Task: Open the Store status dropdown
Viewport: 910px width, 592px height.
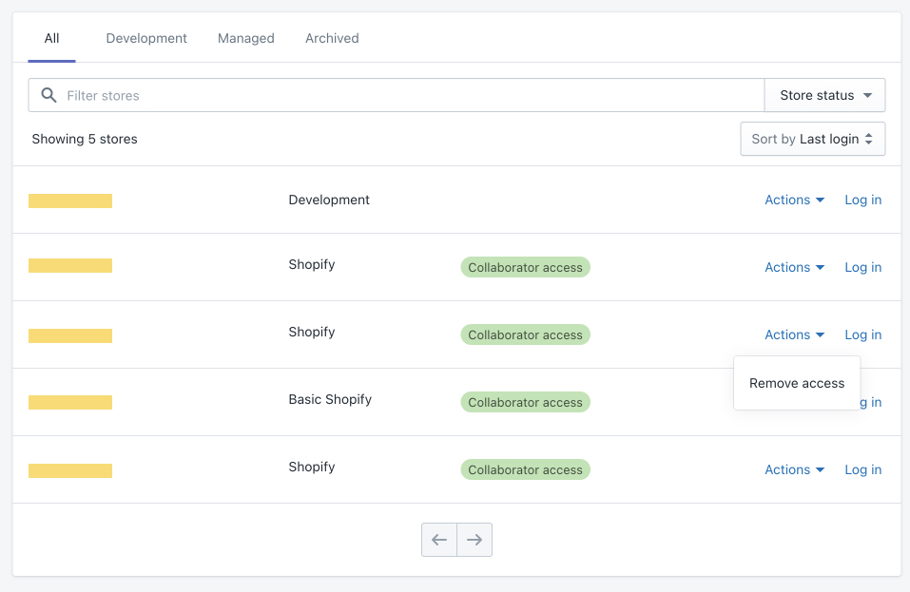Action: tap(824, 95)
